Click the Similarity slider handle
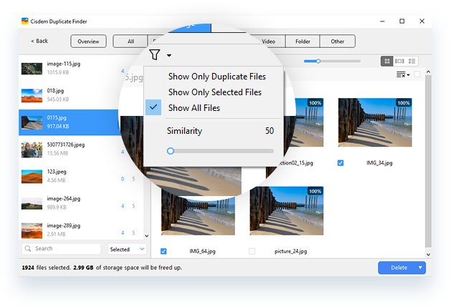Image resolution: width=450 pixels, height=307 pixels. (171, 151)
